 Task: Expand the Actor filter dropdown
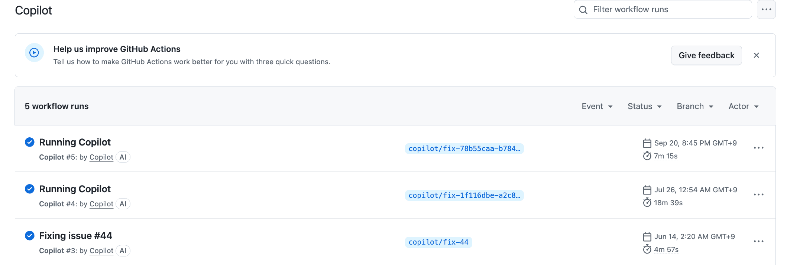[744, 106]
